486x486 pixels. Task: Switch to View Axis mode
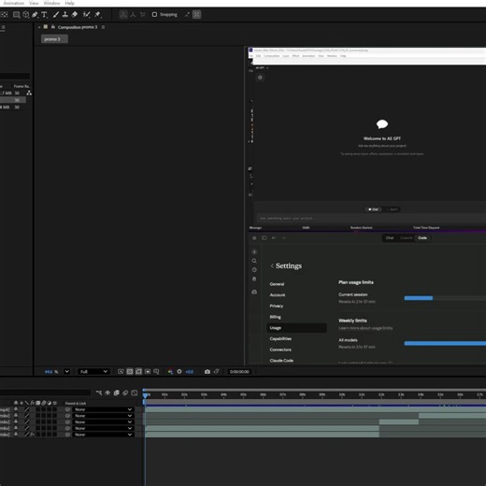pyautogui.click(x=142, y=15)
